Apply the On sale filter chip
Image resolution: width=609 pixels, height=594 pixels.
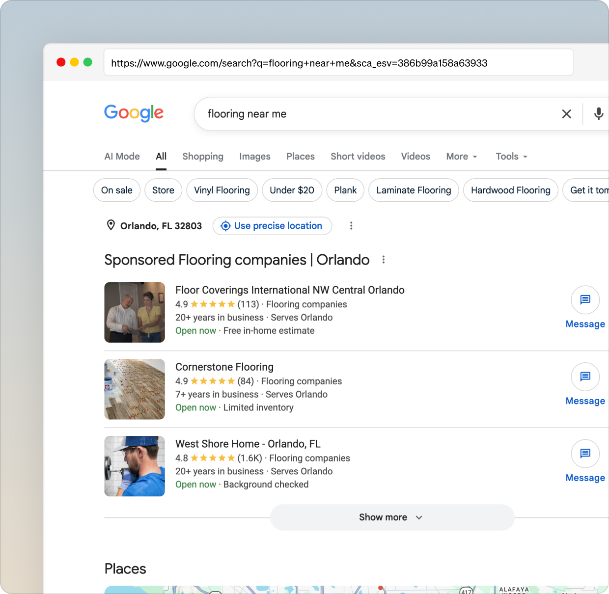tap(117, 190)
